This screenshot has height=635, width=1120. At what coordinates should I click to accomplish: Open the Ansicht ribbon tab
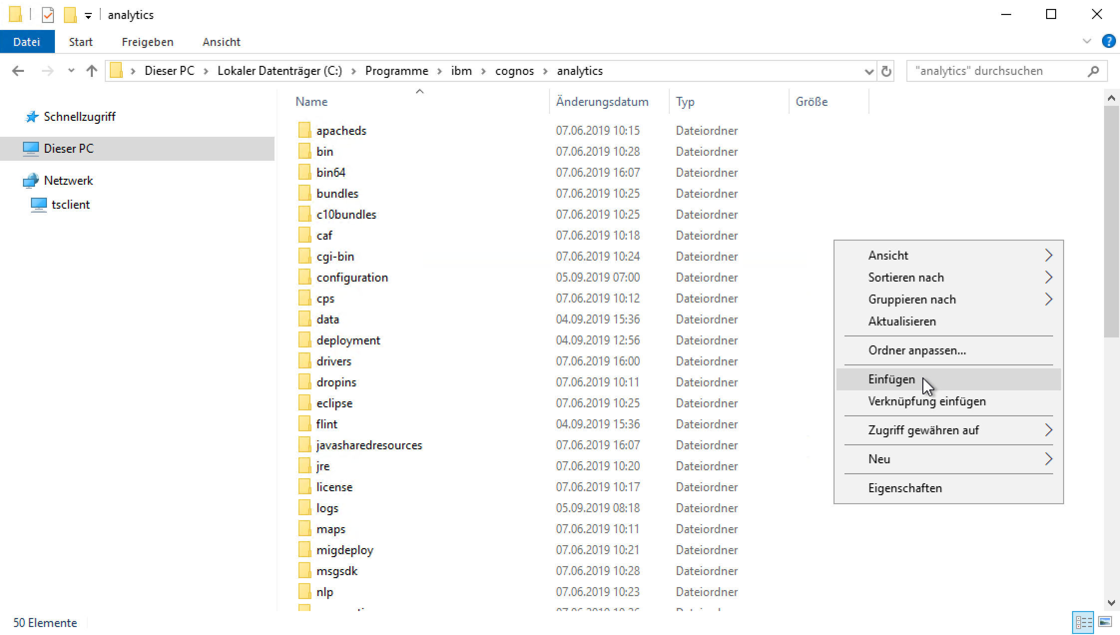click(221, 42)
